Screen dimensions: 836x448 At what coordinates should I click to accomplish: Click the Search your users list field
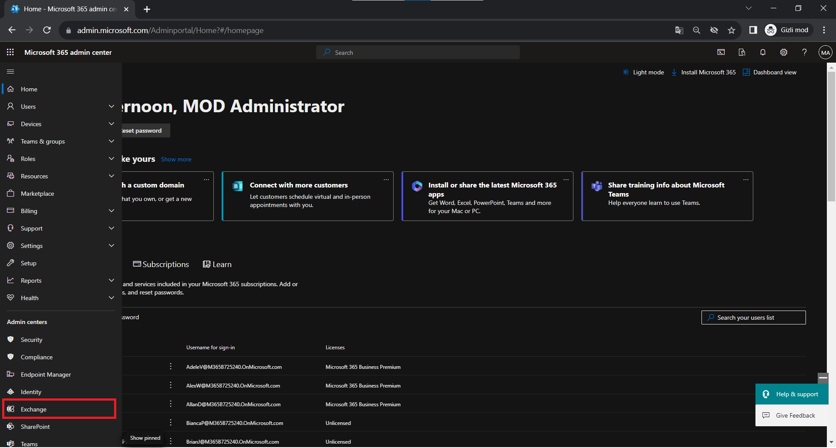pyautogui.click(x=753, y=318)
